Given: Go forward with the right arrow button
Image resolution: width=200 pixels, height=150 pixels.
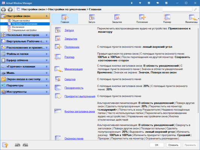Looking at the screenshot, I should click(10, 9).
